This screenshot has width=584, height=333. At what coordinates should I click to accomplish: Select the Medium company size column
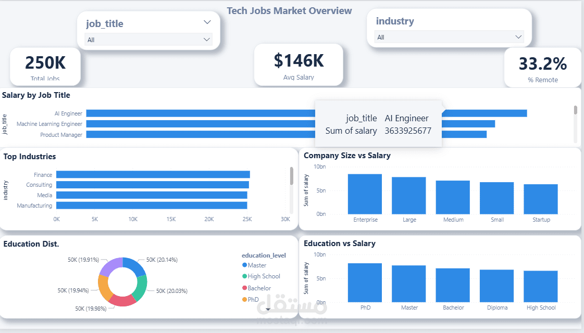(453, 198)
